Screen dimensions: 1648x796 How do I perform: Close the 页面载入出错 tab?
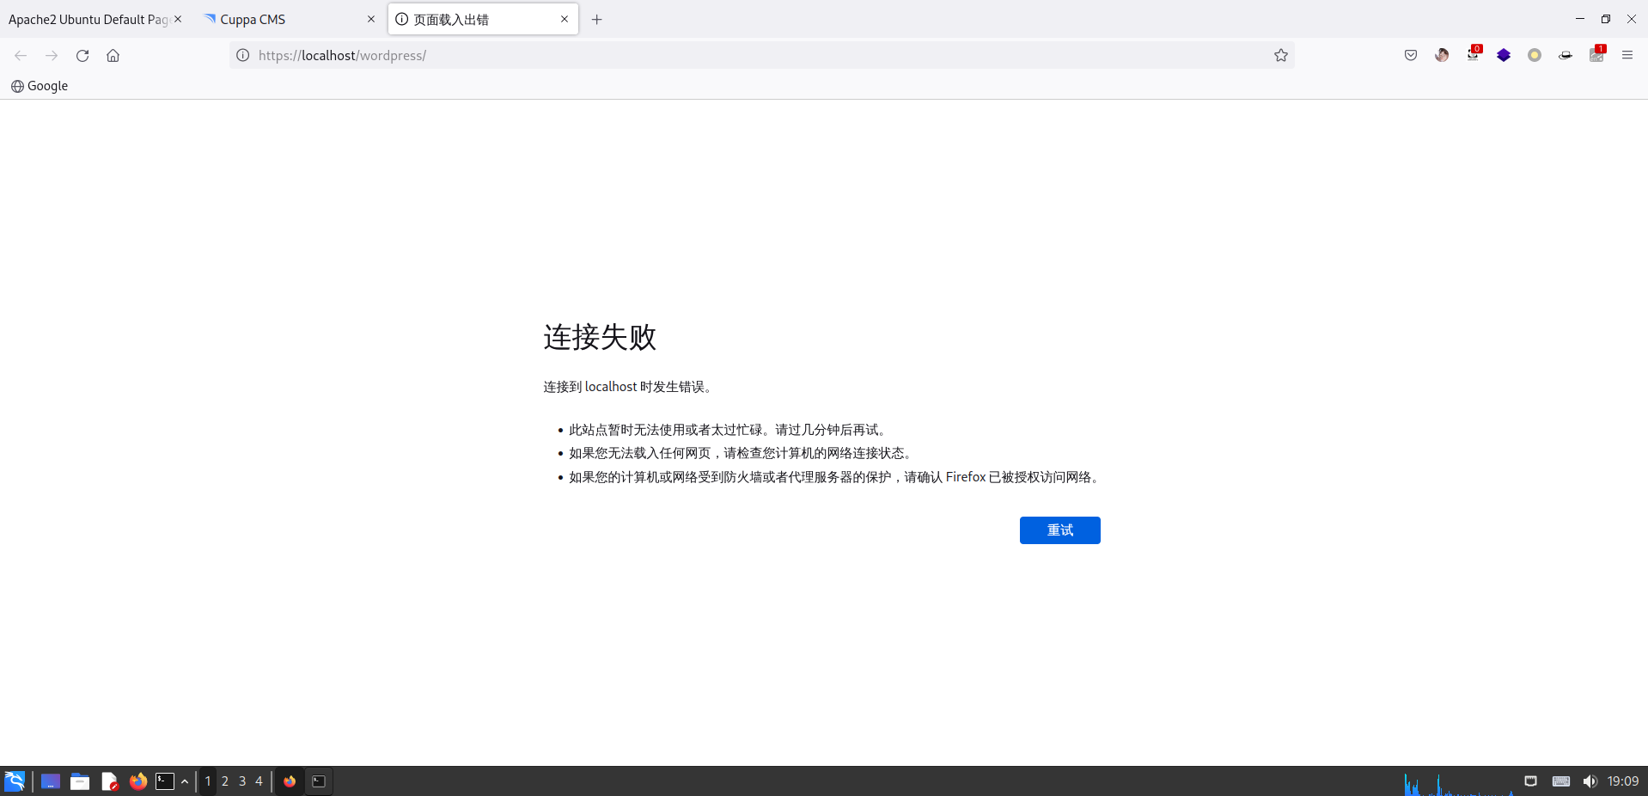(565, 19)
